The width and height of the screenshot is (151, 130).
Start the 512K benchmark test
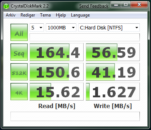pyautogui.click(x=19, y=72)
